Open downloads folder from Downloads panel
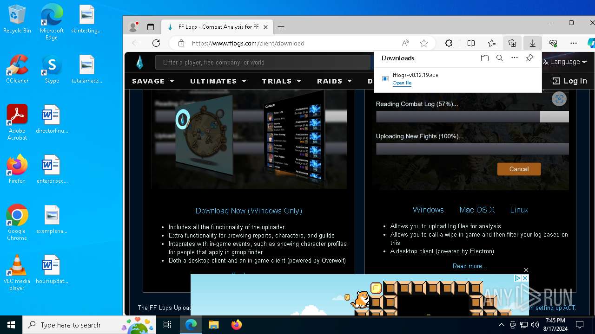 tap(485, 58)
